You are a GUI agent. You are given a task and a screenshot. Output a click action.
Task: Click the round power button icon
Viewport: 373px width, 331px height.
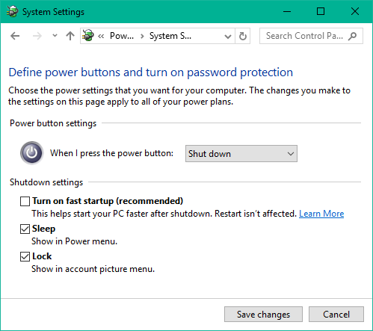[x=32, y=153]
